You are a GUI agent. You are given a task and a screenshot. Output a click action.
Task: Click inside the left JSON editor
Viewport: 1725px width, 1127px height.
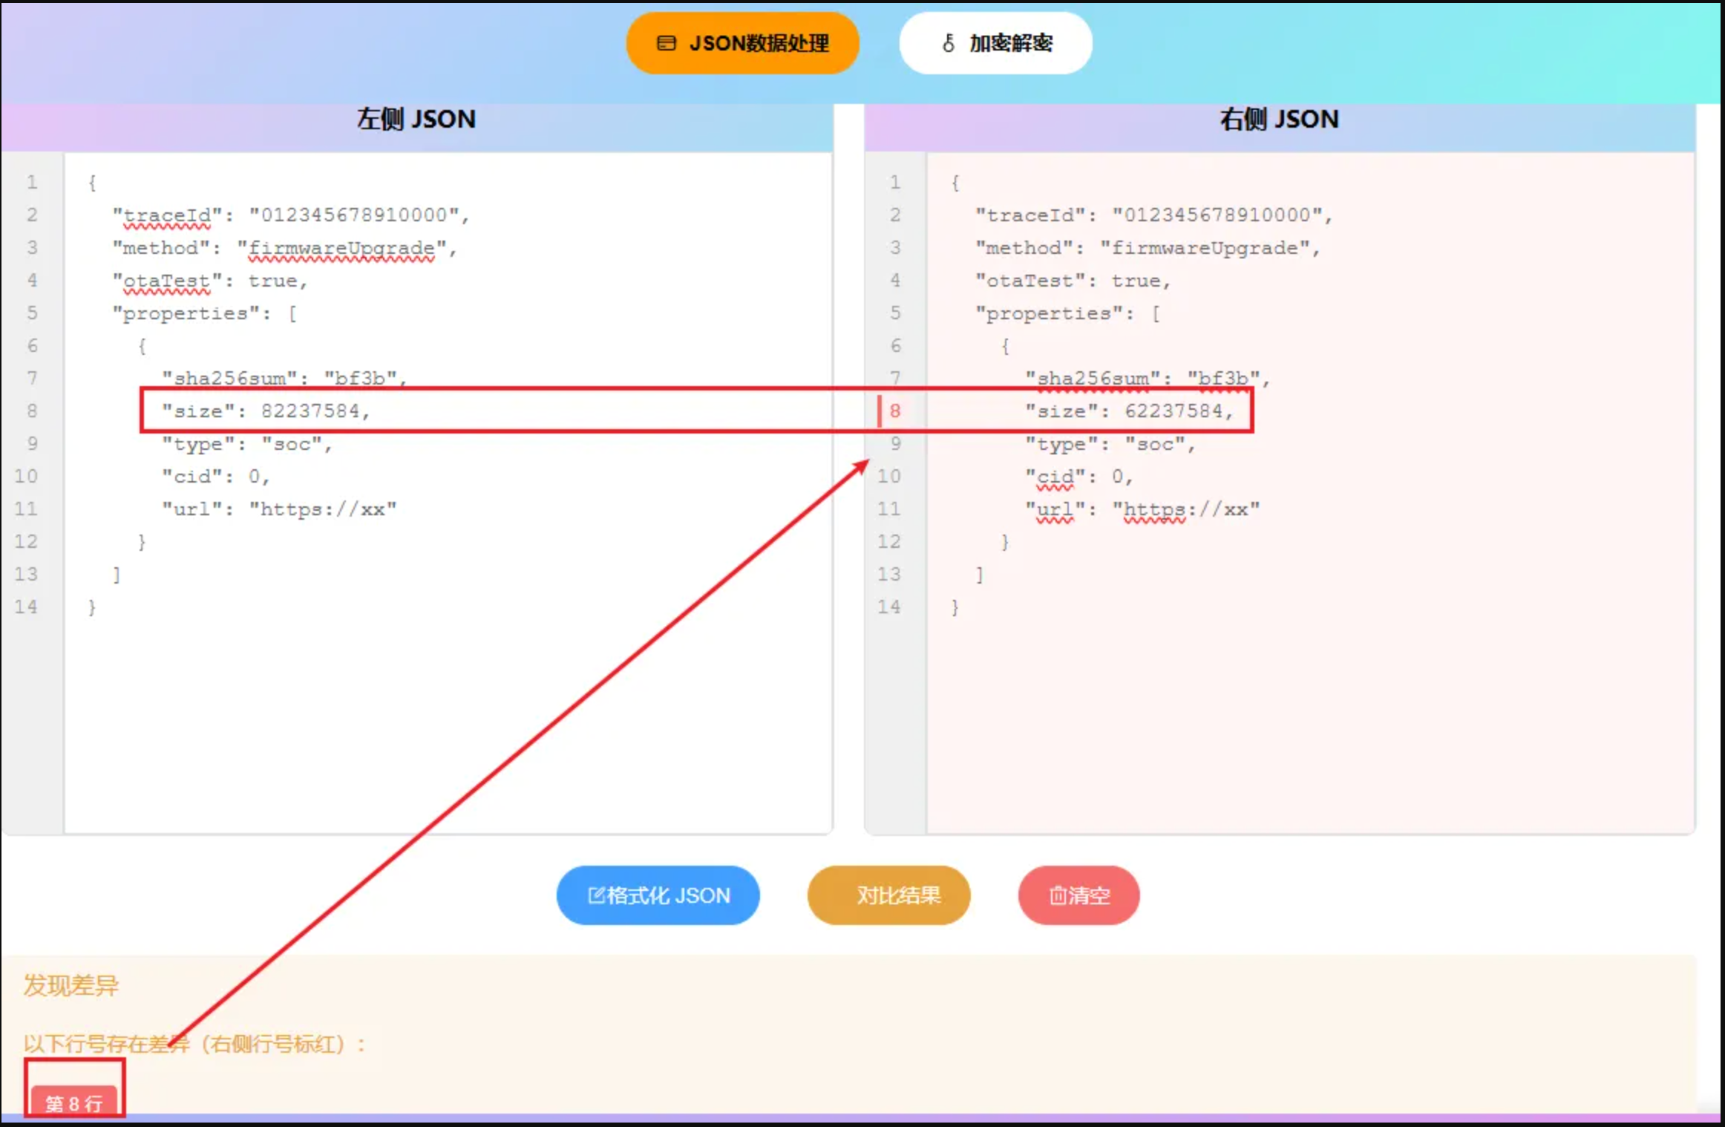(445, 705)
